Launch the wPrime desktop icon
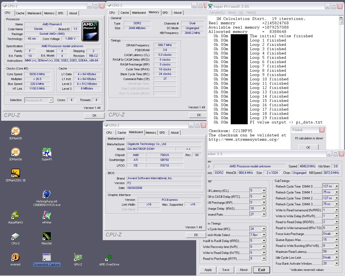 click(x=47, y=217)
